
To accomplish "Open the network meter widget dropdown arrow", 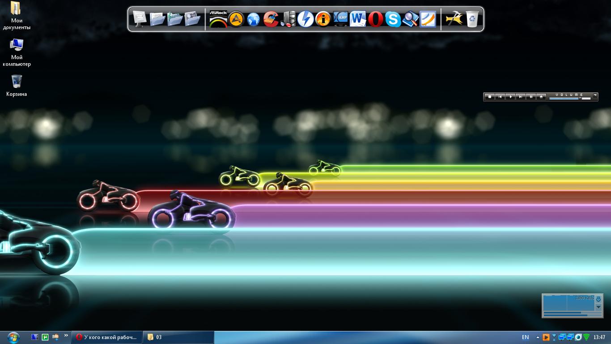I will coord(598,307).
